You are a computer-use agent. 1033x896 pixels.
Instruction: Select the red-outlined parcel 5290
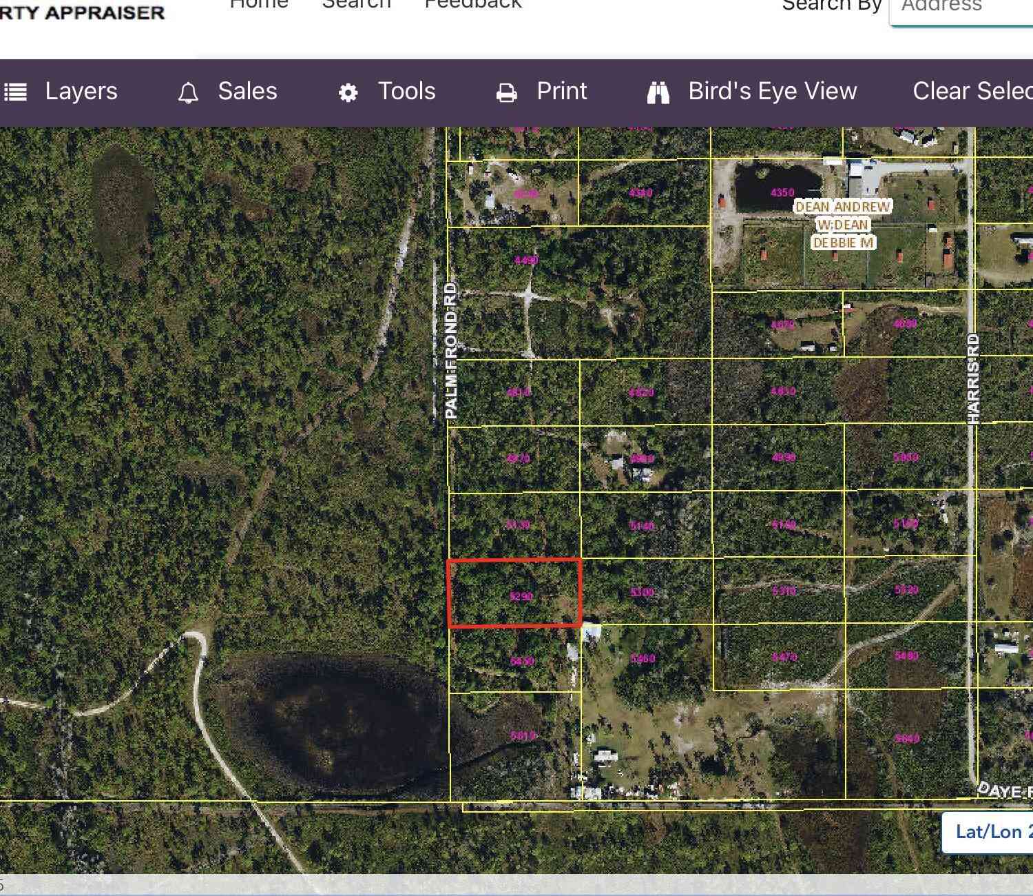(x=514, y=593)
